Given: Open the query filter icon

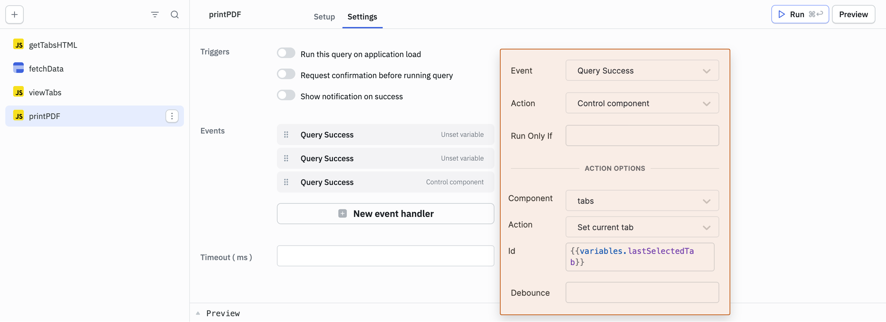Looking at the screenshot, I should coord(155,14).
